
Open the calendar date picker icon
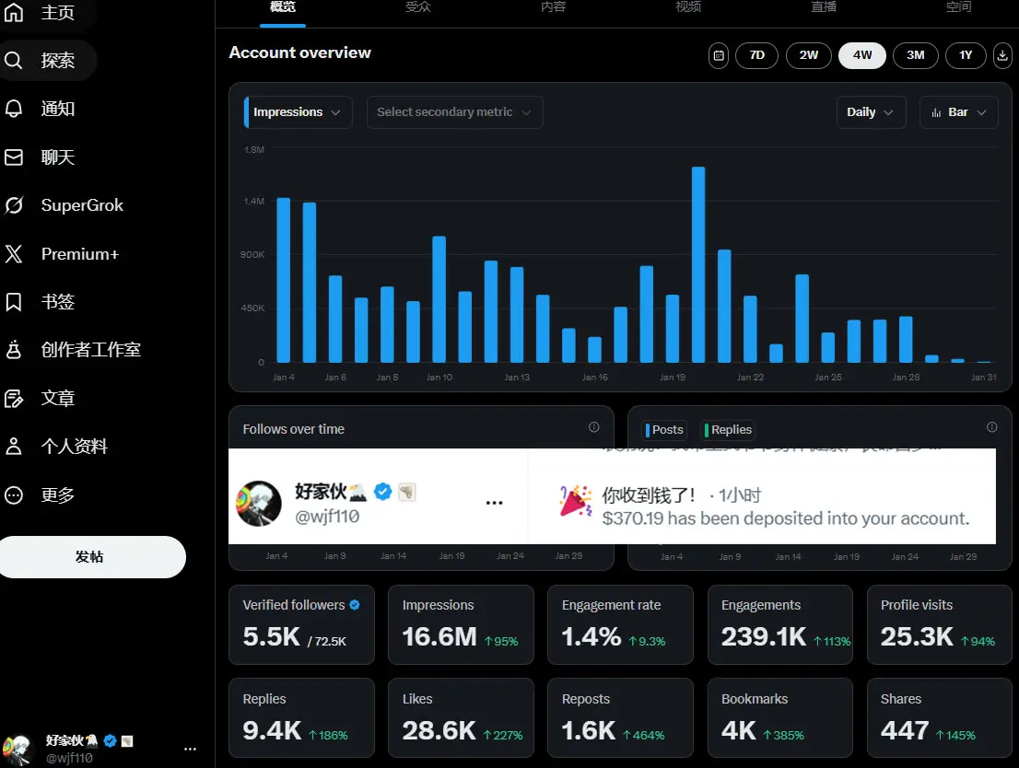[718, 55]
